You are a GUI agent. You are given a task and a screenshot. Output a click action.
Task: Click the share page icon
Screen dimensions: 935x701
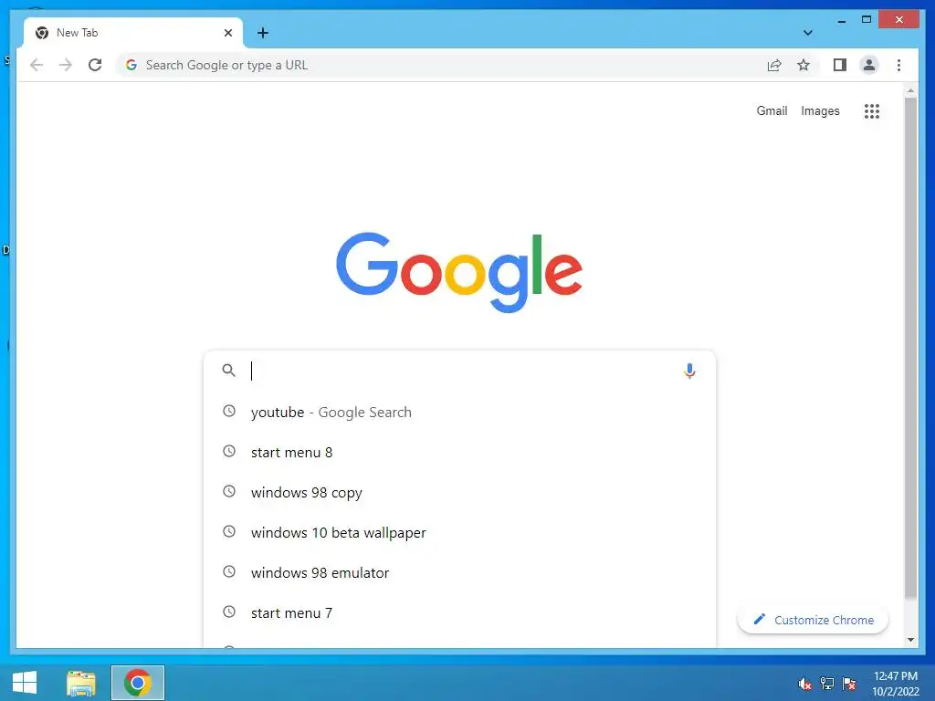point(774,65)
